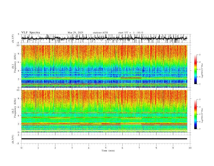Screen dimensions: 214x166
Task: Click the "Time (min)" axis title
Action: [x=108, y=151]
